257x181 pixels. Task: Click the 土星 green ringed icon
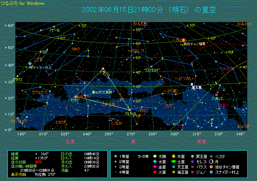174,162
